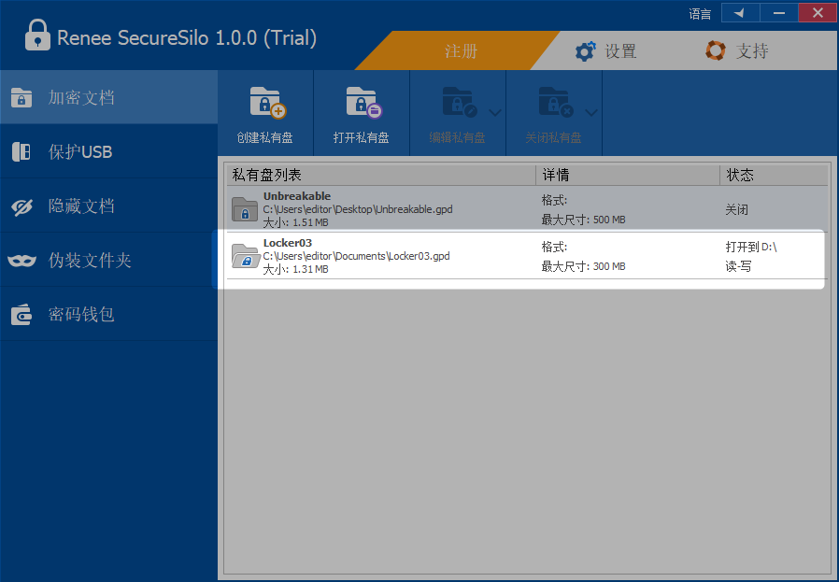Close the SecureSilo window
Image resolution: width=839 pixels, height=582 pixels.
[x=818, y=13]
